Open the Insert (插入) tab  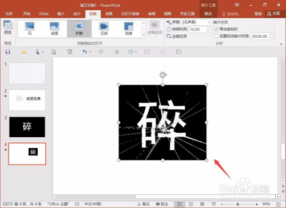coord(61,14)
